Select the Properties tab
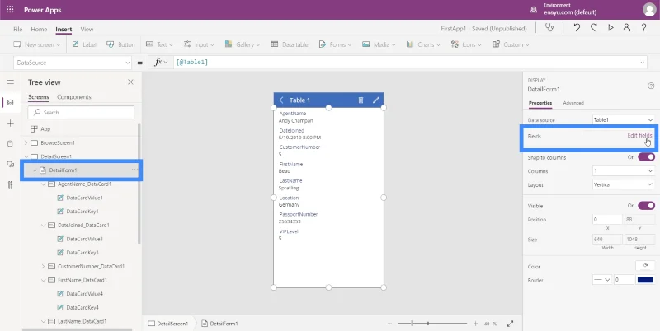Screen dimensions: 660x331 [x=540, y=102]
